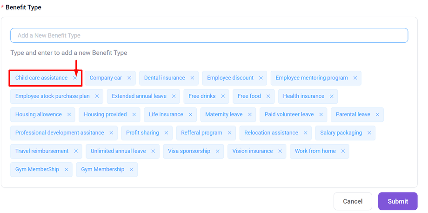Remove the Salary packaging tag
The image size is (428, 213).
click(369, 133)
